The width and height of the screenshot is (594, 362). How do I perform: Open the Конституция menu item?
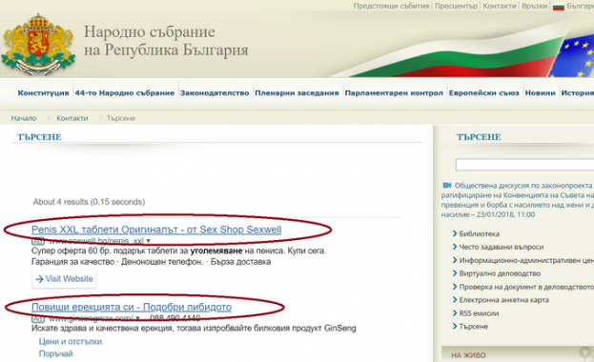click(x=43, y=93)
